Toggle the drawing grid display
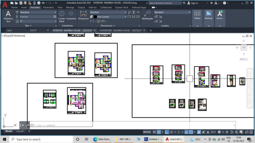Screen dimensions: 255x143 click(154, 132)
